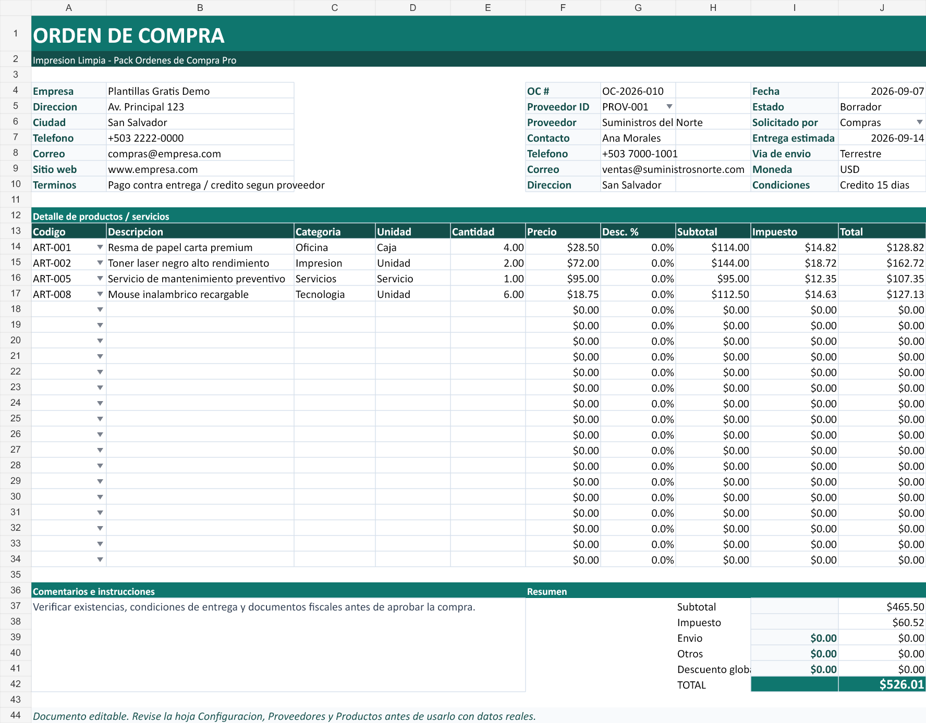Click "Mouse inalambrico recargable" description cell
926x723 pixels.
tap(200, 294)
